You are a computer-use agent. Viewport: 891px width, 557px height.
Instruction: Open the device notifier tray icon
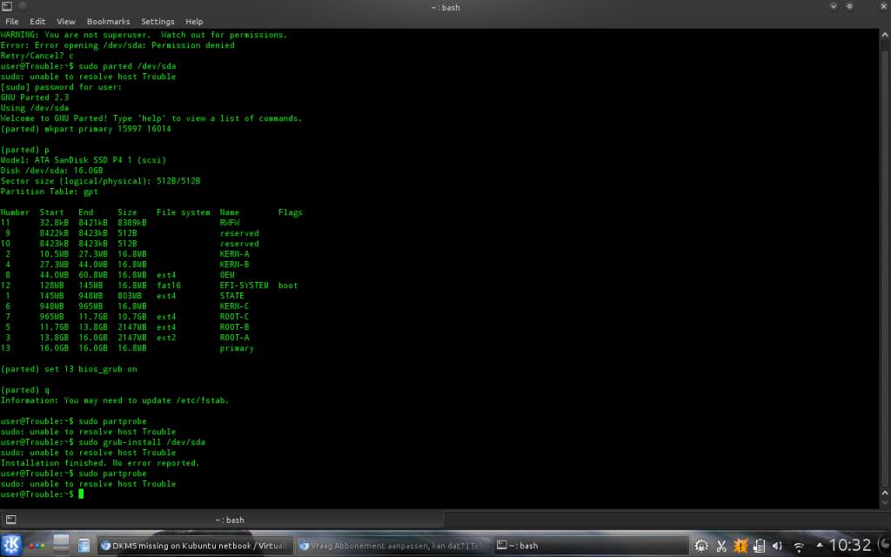point(759,547)
